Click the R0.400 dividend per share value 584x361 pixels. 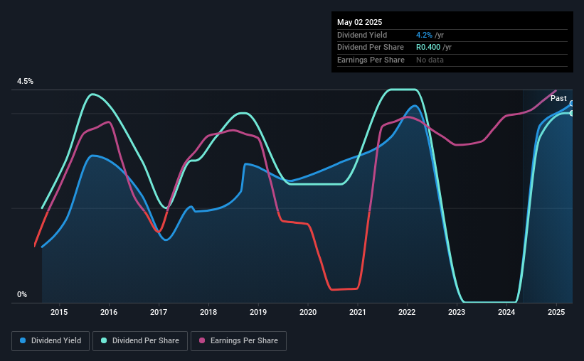[x=428, y=48]
